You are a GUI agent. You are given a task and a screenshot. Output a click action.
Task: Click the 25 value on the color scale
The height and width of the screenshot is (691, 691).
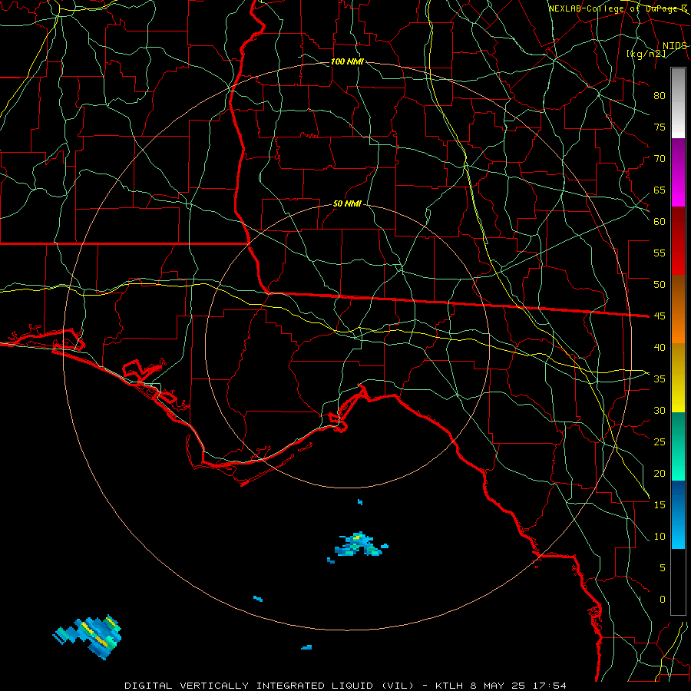click(660, 441)
